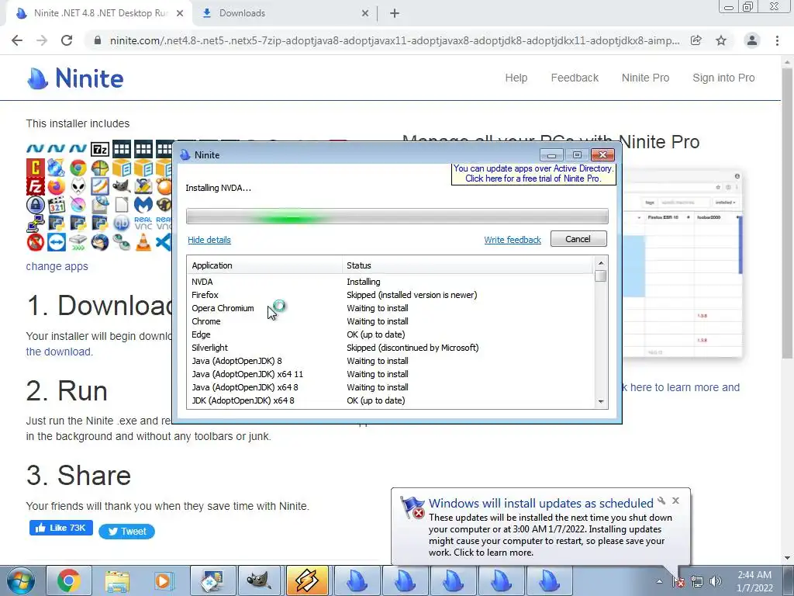Click the TeamViewer icon
This screenshot has height=596, width=794.
coord(57,242)
